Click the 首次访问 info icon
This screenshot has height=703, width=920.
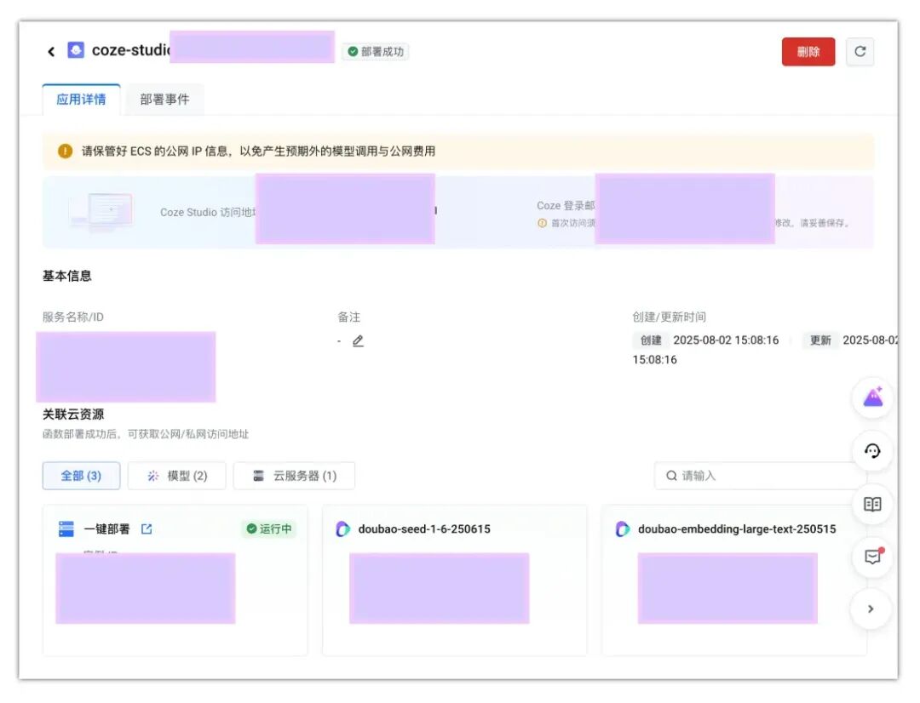coord(542,223)
